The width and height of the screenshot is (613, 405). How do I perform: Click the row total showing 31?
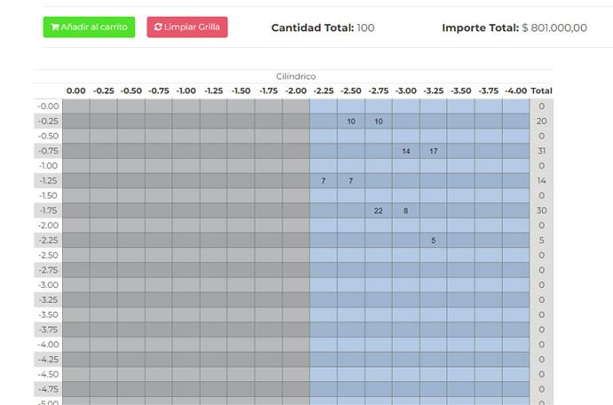(x=541, y=151)
